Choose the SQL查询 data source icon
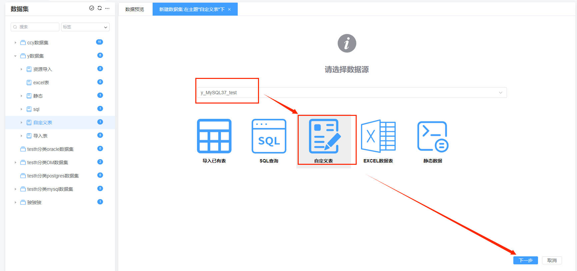This screenshot has height=271, width=577. [269, 136]
